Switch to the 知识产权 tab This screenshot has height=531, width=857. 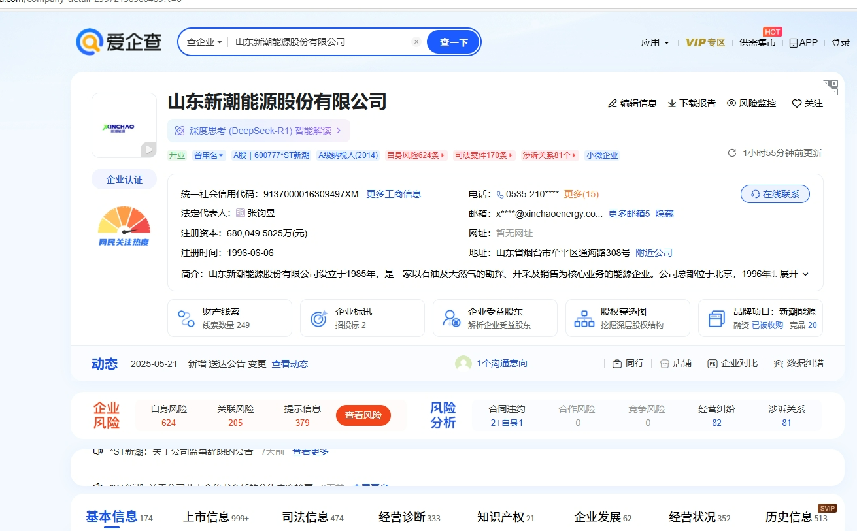(506, 517)
